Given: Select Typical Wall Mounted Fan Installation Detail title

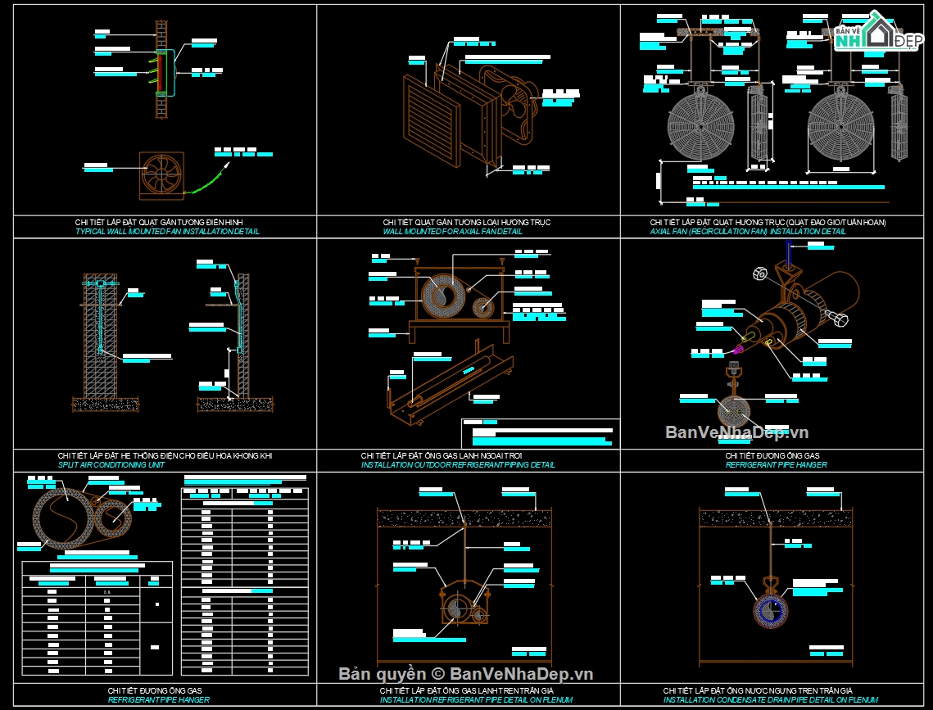Looking at the screenshot, I should pyautogui.click(x=167, y=231).
